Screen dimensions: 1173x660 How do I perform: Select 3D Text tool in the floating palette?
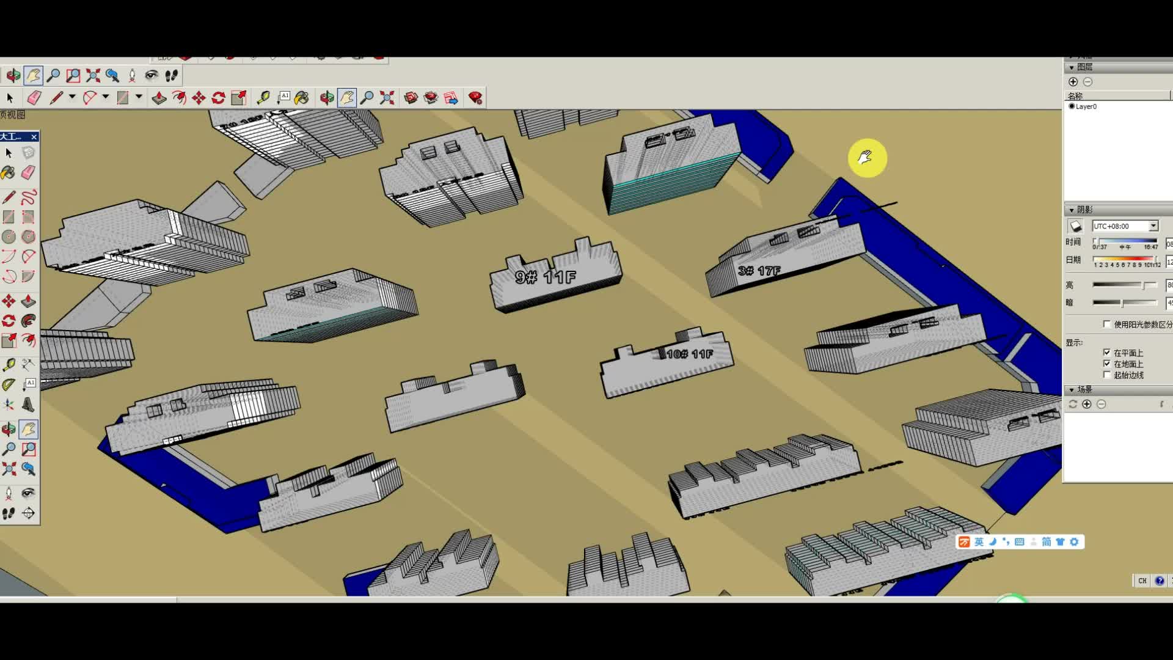click(28, 404)
